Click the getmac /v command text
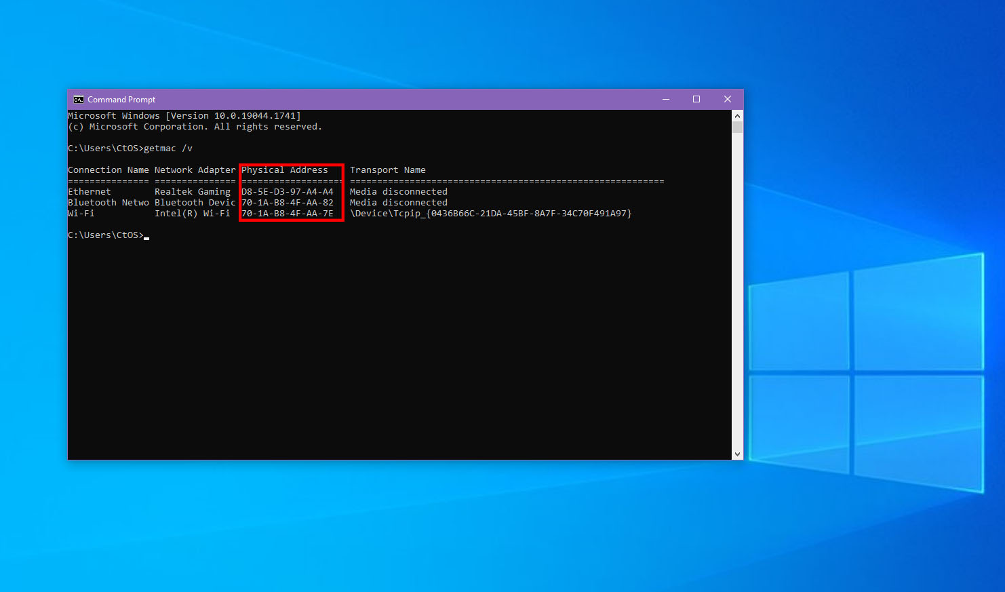1005x592 pixels. (169, 148)
